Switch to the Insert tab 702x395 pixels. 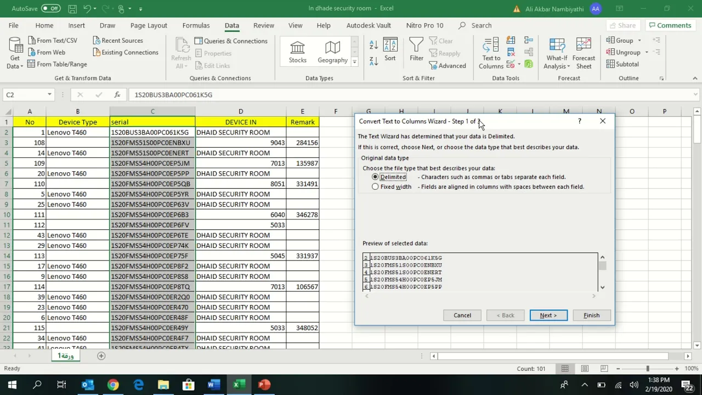coord(77,25)
